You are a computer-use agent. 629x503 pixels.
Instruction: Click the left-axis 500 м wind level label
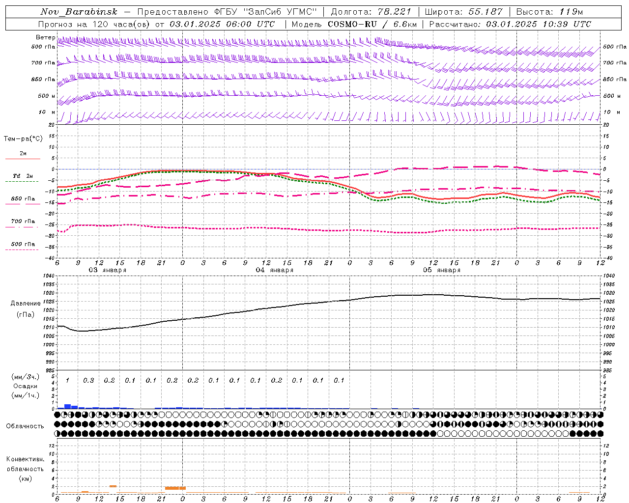pos(47,96)
